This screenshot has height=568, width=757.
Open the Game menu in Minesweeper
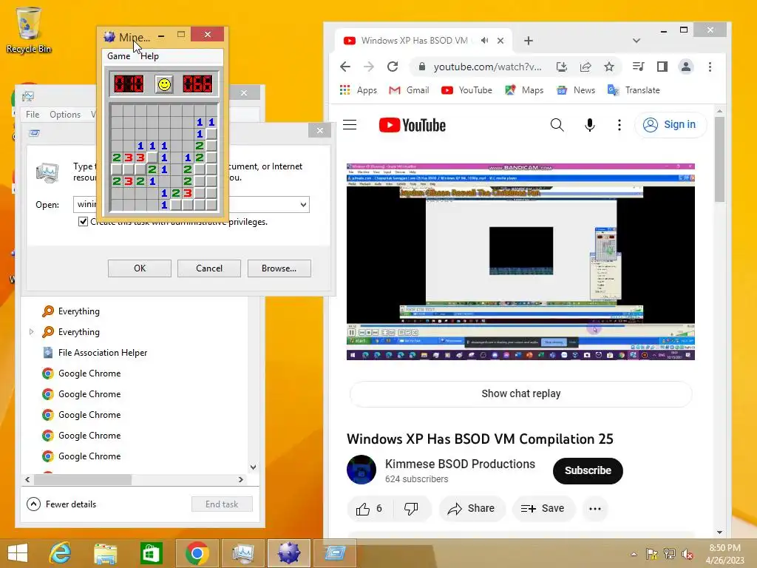pos(119,56)
